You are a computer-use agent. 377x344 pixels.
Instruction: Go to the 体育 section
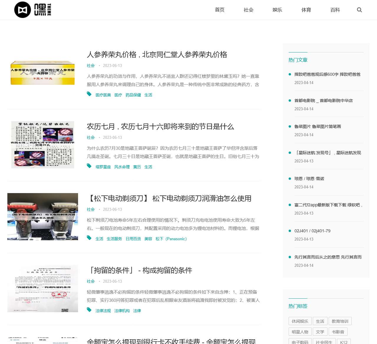point(306,10)
